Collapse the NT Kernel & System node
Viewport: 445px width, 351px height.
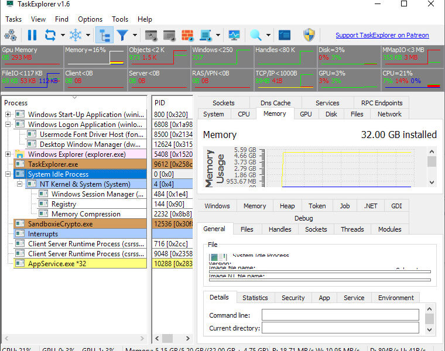point(20,184)
